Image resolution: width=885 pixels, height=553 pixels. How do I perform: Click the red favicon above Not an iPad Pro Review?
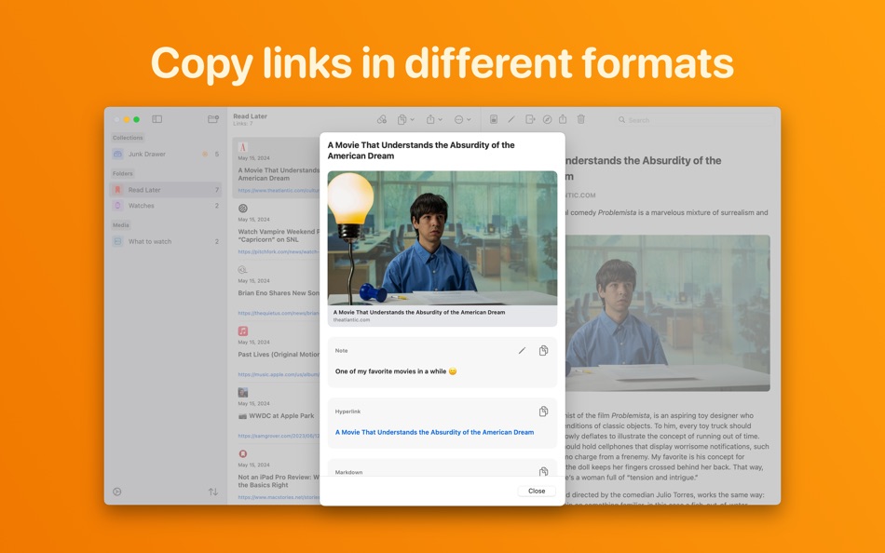(x=243, y=453)
